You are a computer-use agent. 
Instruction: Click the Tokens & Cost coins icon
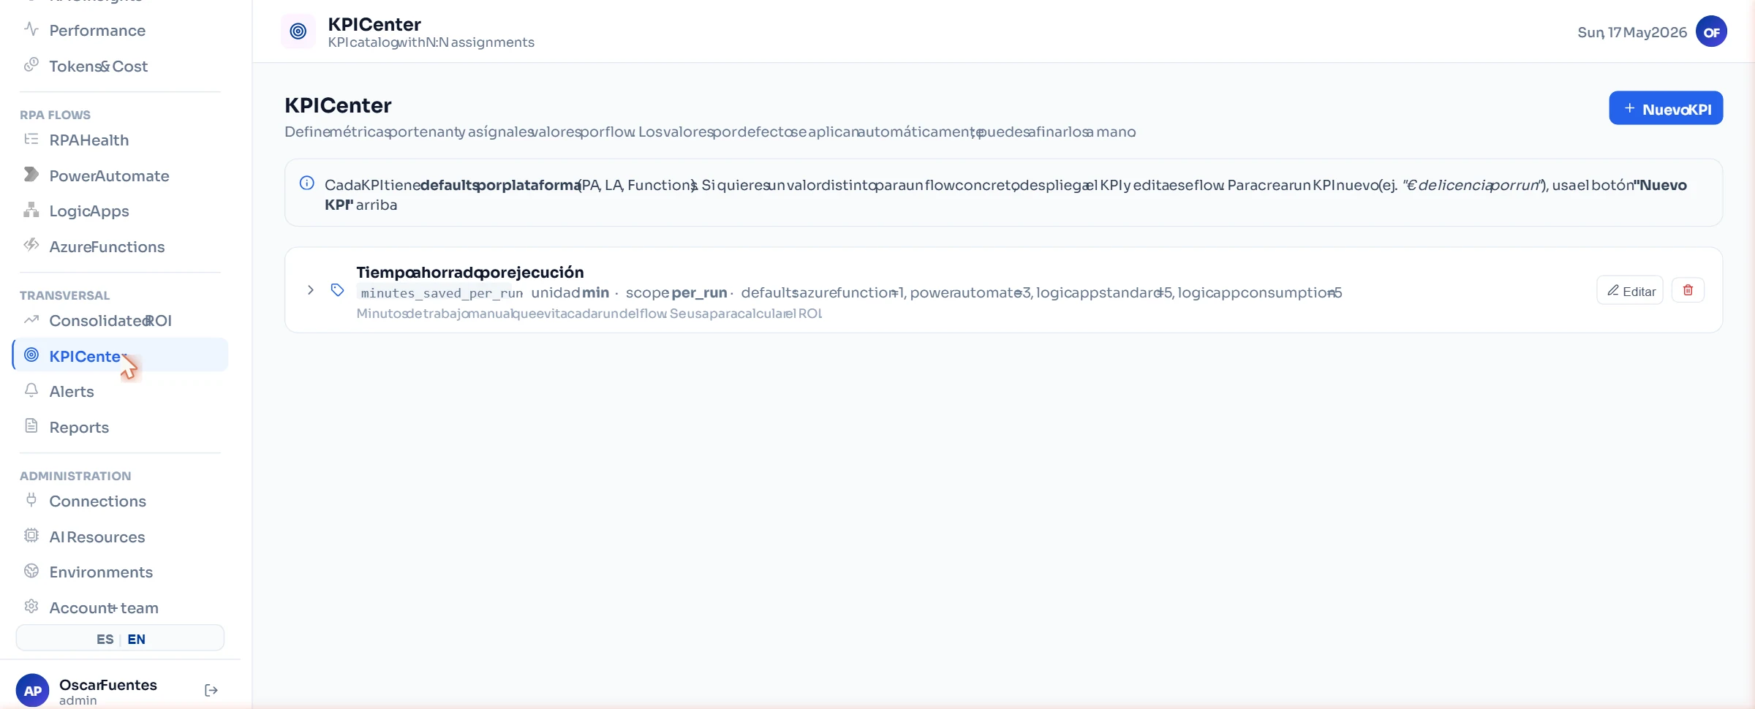(x=31, y=65)
